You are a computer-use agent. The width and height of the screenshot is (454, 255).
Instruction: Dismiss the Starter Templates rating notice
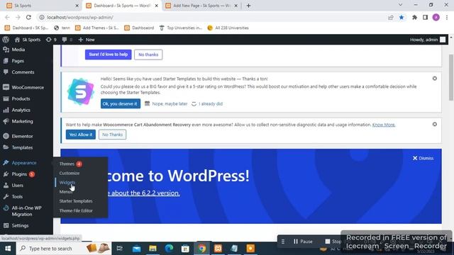(435, 79)
